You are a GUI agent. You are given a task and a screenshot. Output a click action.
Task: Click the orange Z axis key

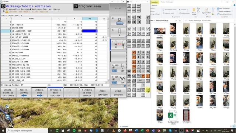tap(133, 62)
